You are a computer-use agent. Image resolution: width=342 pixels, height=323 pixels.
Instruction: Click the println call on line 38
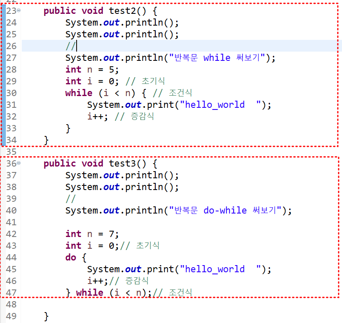point(122,187)
